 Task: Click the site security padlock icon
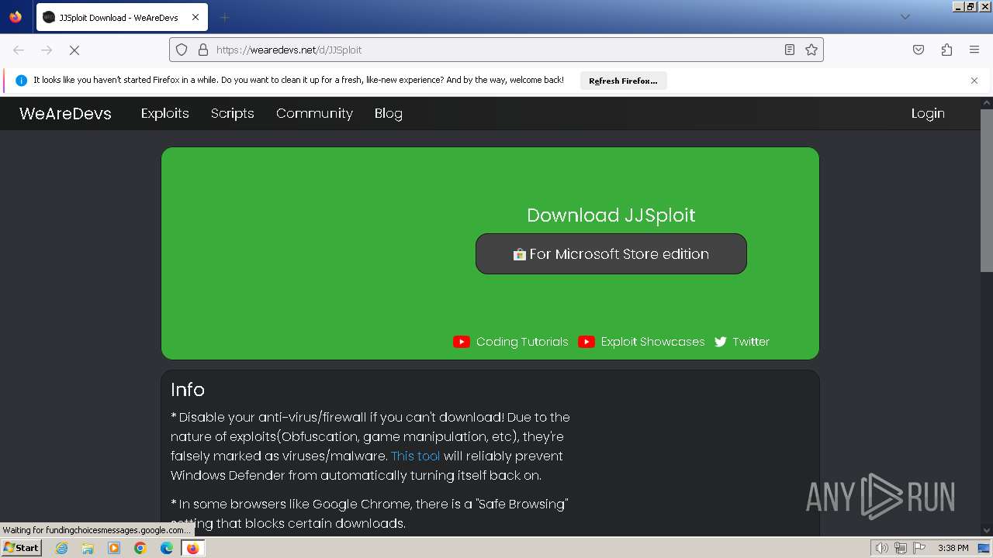click(x=203, y=50)
